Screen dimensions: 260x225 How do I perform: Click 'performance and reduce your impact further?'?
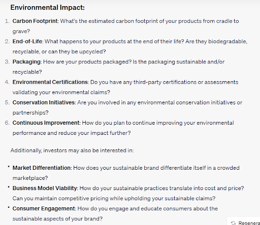click(x=72, y=133)
